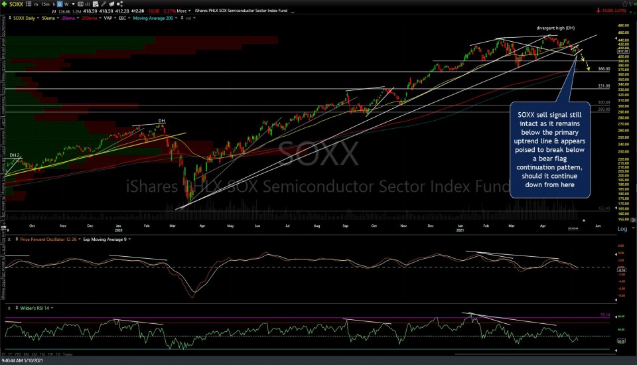Select the 'h' hourly timeframe

pyautogui.click(x=54, y=4)
